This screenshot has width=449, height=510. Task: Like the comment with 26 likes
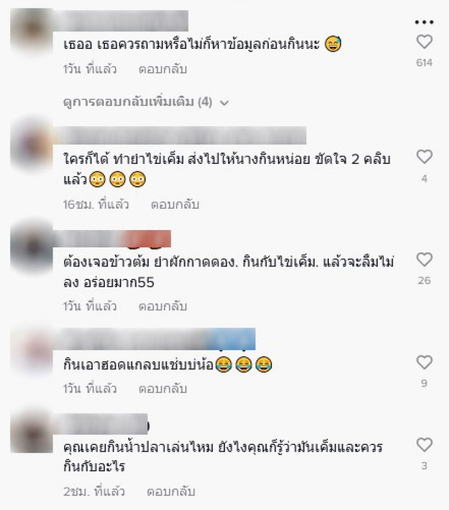click(x=424, y=260)
